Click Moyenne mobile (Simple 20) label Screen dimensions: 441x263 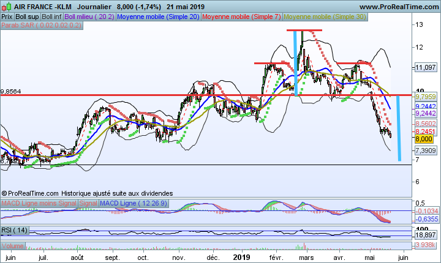click(x=158, y=17)
